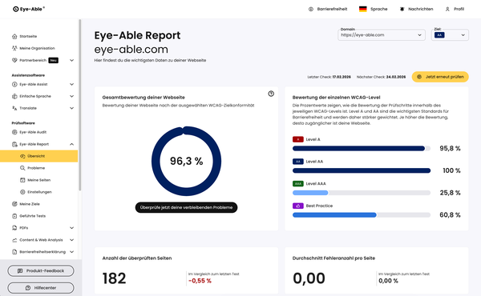This screenshot has height=296, width=481.
Task: Click the Einfache Sprache icon
Action: 14,96
